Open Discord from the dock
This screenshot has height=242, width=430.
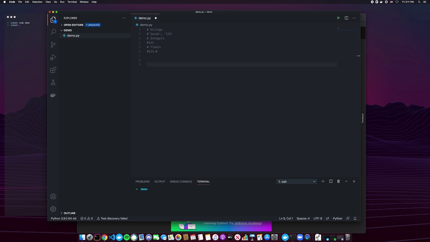coord(149,237)
